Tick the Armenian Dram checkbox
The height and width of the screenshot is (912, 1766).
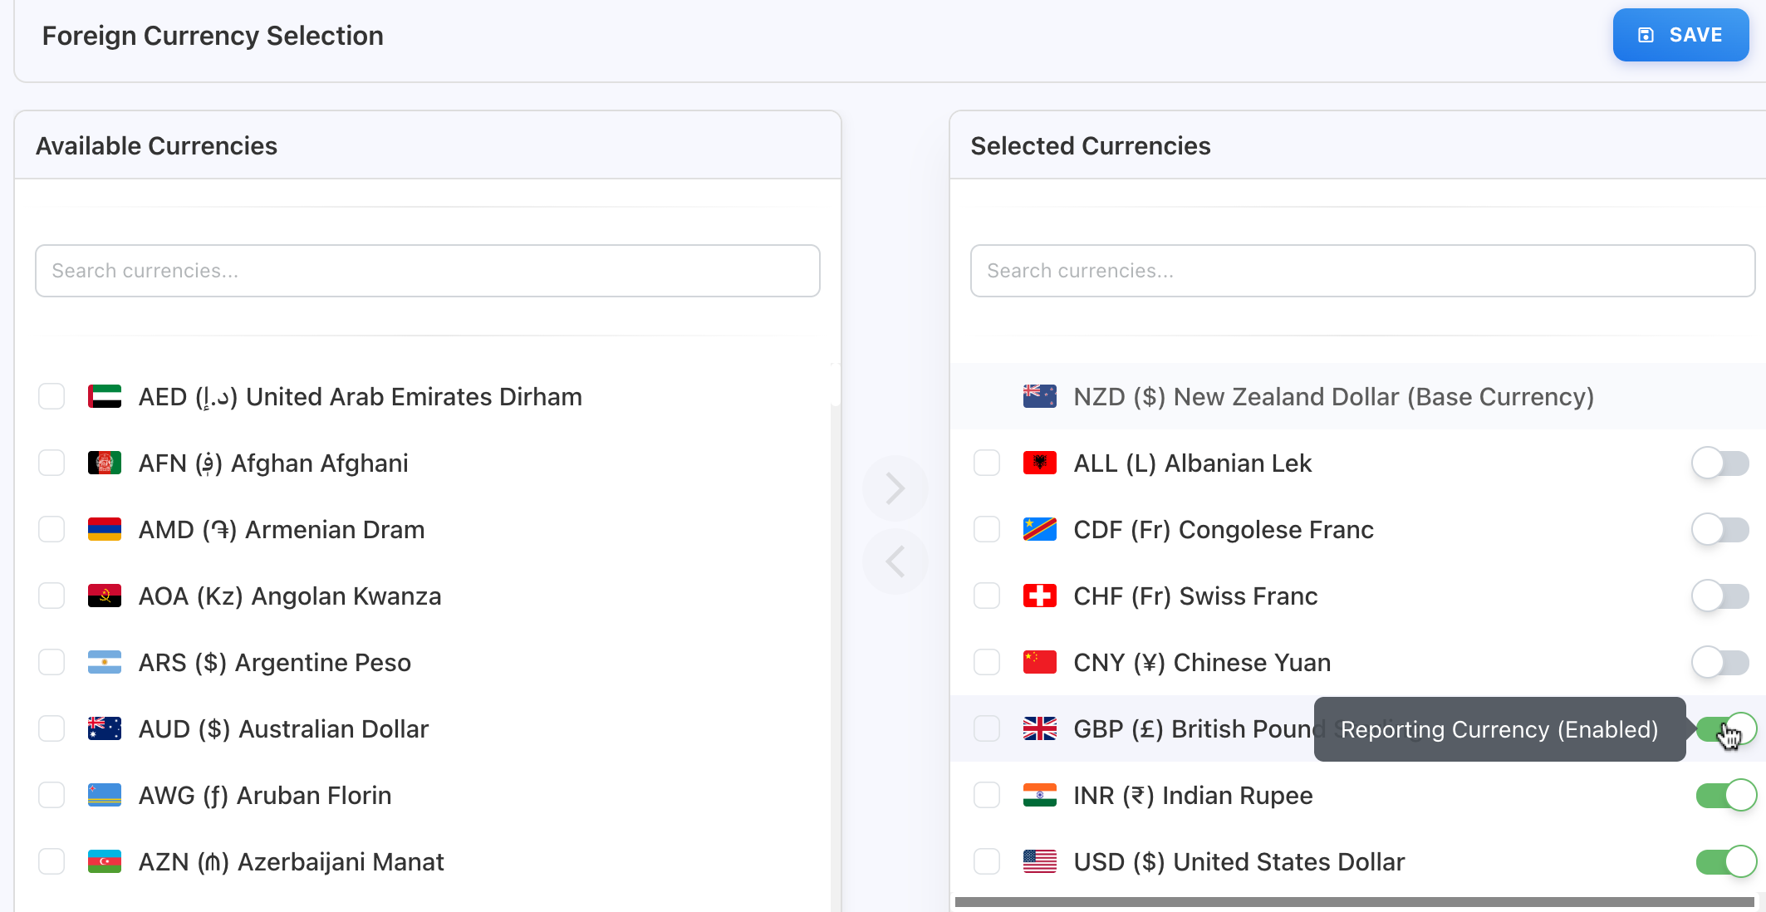pyautogui.click(x=52, y=530)
